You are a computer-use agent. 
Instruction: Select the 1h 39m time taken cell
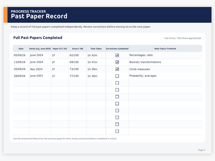click(x=96, y=69)
